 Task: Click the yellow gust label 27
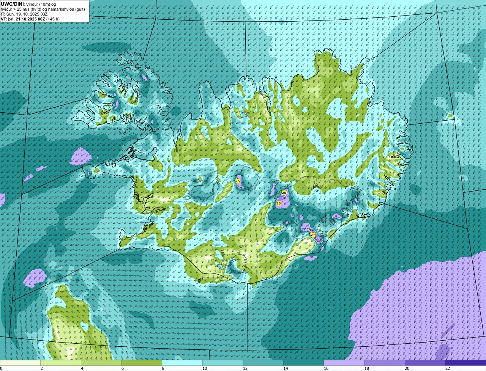click(x=313, y=235)
